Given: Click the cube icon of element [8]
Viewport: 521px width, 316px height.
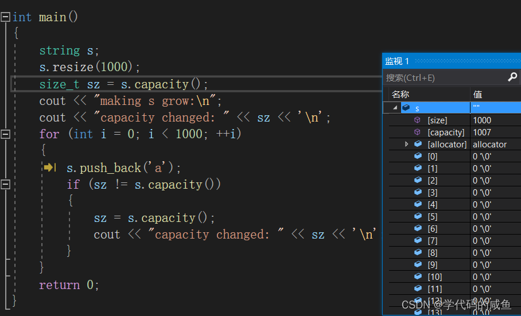Looking at the screenshot, I should [x=418, y=252].
